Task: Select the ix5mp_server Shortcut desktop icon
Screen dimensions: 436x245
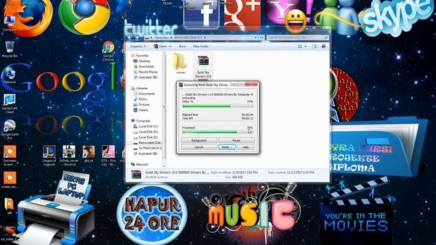Action: [x=69, y=156]
